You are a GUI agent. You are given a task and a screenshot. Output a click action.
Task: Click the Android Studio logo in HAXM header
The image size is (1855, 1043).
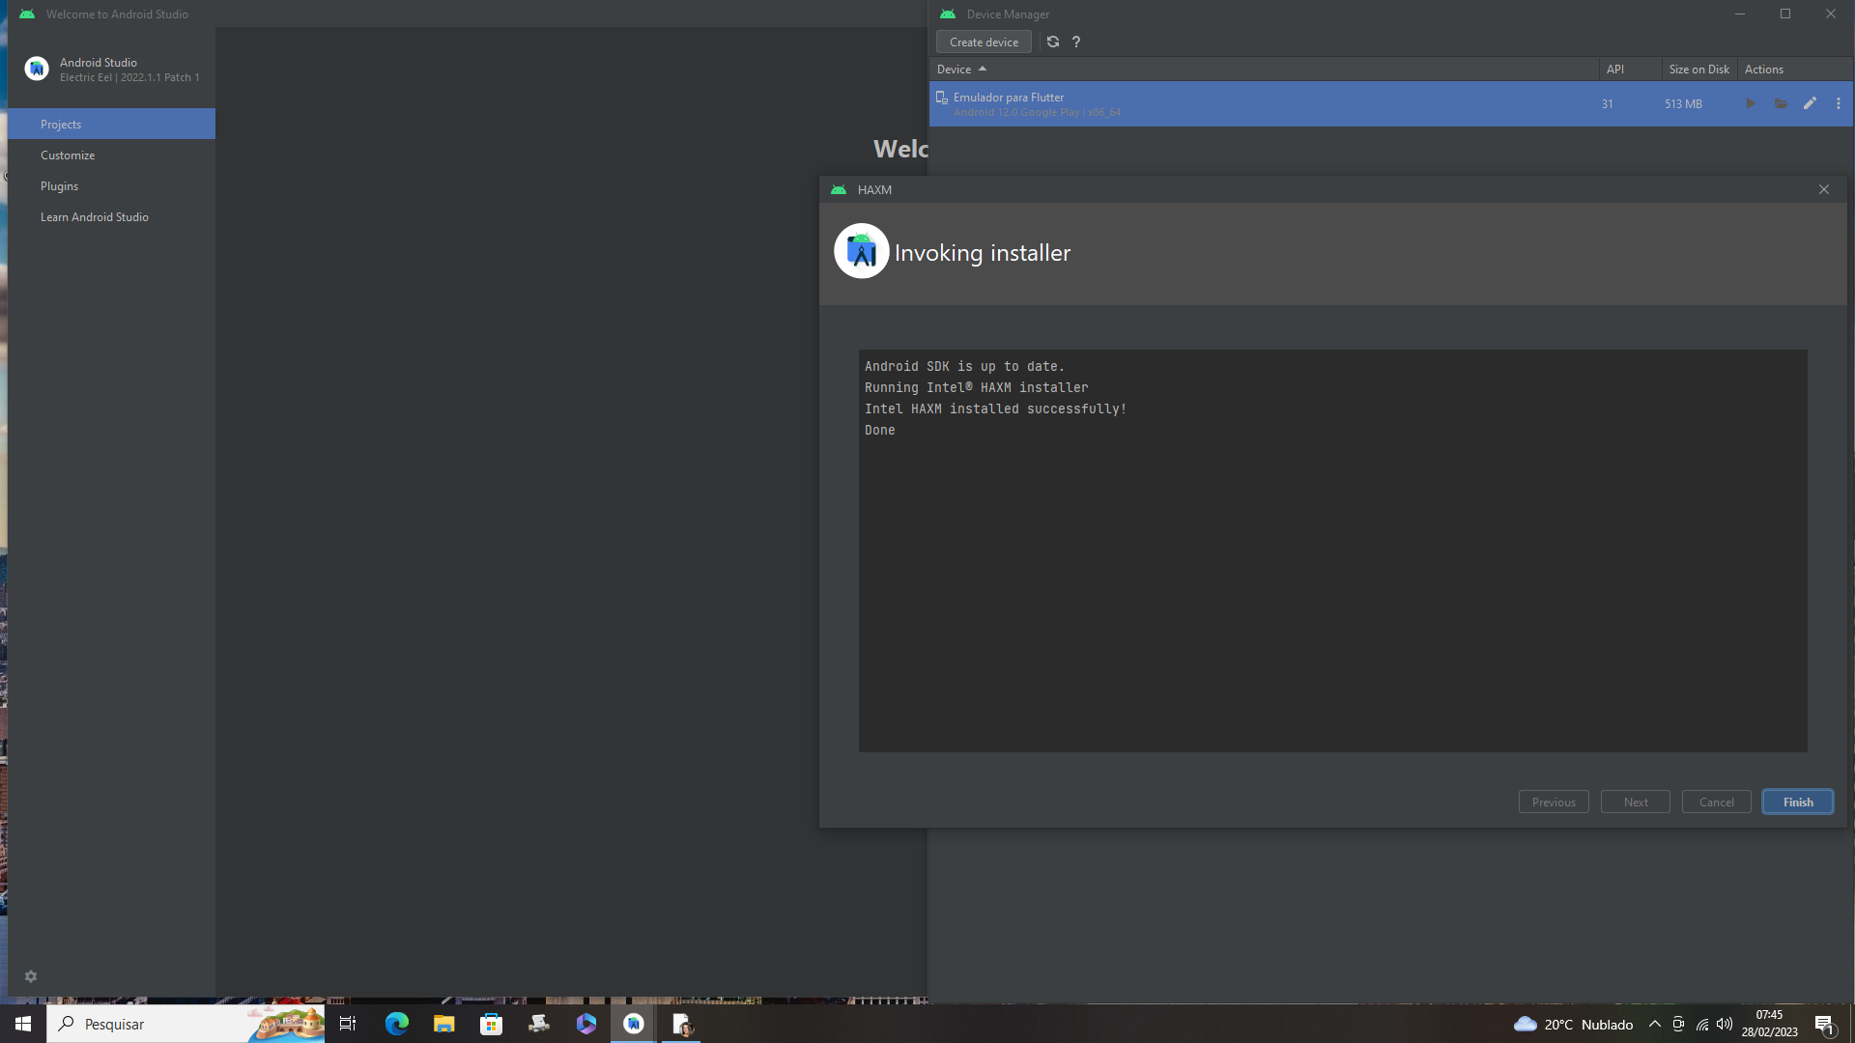pyautogui.click(x=861, y=251)
